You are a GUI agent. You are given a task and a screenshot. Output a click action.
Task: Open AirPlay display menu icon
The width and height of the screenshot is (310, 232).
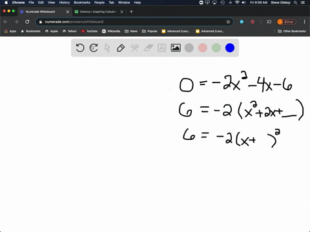tap(214, 3)
